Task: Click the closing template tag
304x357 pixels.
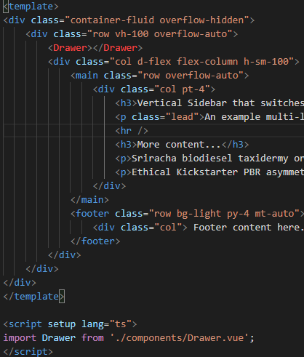Action: tap(33, 297)
